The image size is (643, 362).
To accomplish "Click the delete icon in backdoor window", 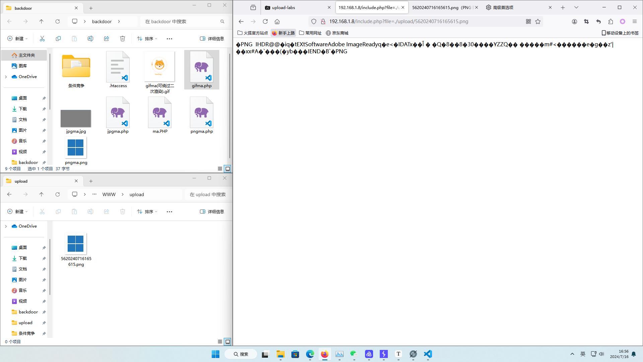I will [123, 39].
